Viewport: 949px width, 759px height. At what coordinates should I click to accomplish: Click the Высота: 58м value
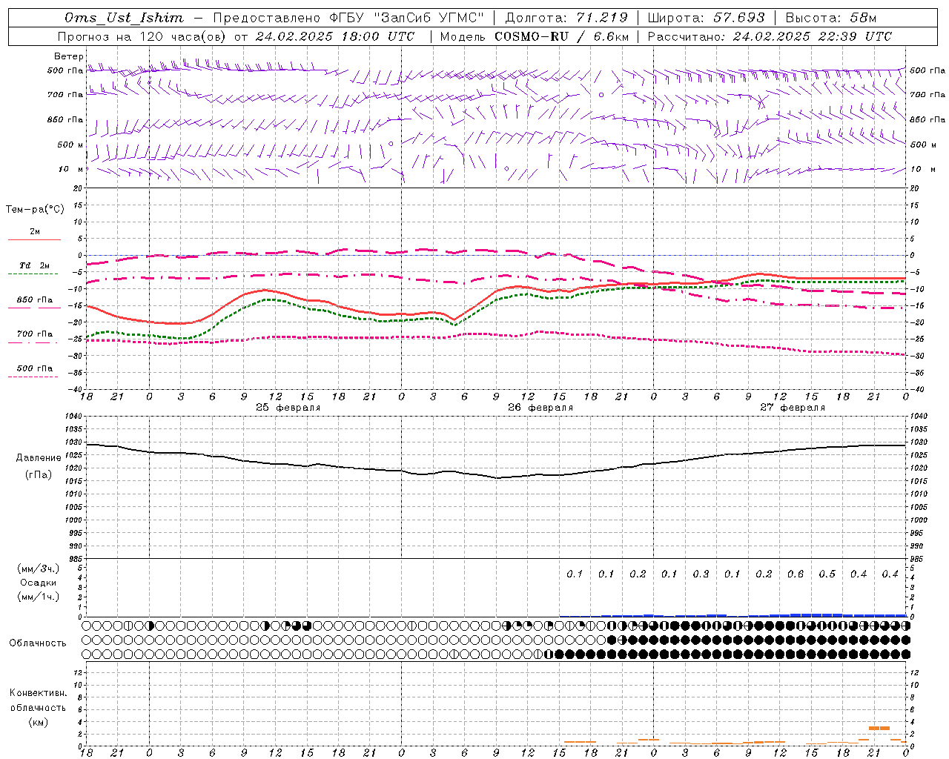(830, 18)
